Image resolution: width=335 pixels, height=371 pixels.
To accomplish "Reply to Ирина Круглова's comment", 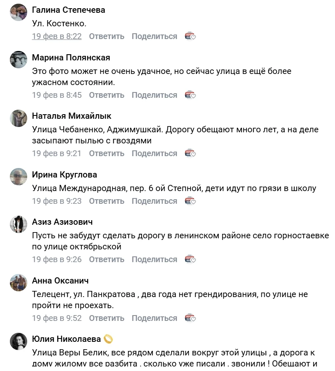I will (107, 201).
